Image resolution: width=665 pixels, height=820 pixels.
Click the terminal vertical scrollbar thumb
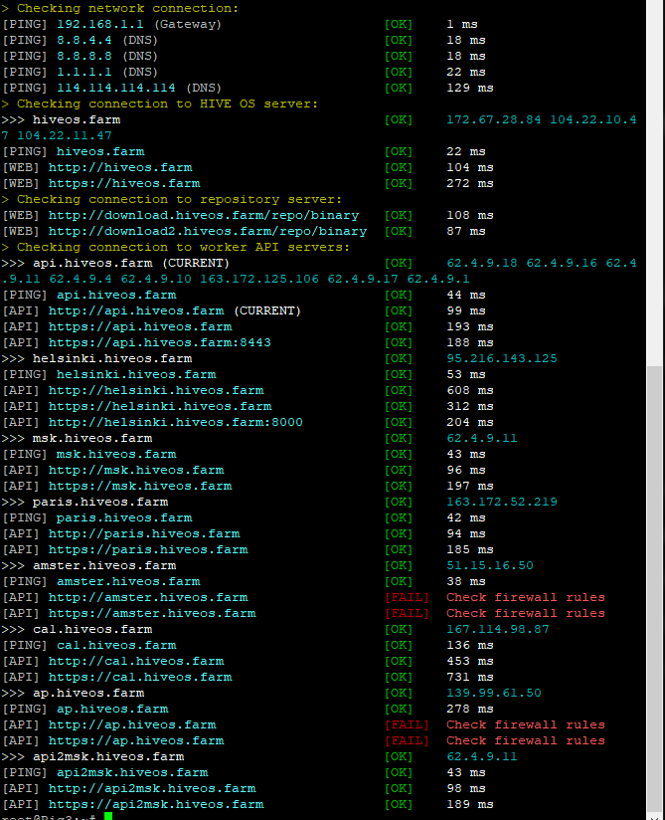pyautogui.click(x=655, y=589)
